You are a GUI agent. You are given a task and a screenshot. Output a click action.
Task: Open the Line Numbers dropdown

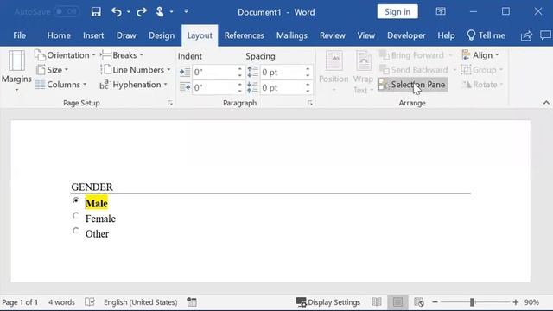[136, 70]
